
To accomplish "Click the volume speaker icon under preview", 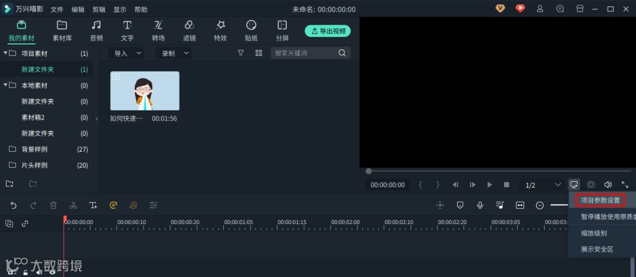I will (608, 185).
